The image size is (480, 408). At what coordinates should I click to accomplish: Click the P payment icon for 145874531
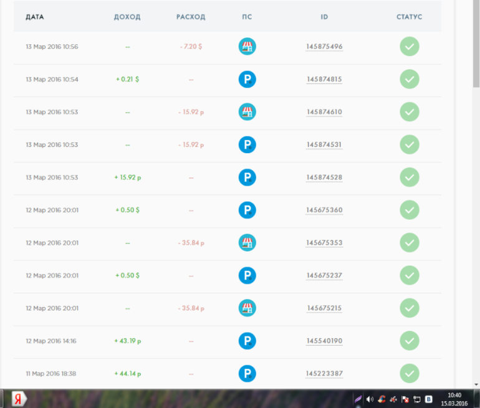(x=247, y=145)
